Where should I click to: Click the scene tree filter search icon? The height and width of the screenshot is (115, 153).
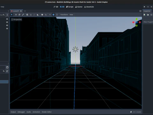click(x=4, y=15)
